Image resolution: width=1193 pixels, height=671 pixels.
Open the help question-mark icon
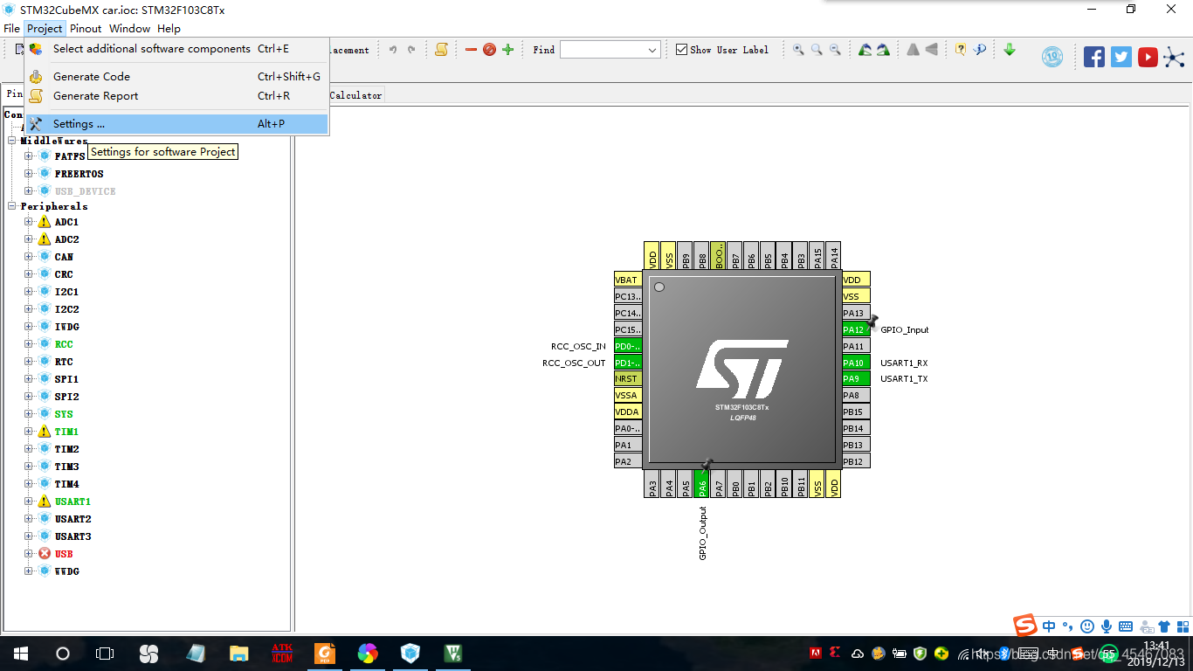[x=961, y=50]
